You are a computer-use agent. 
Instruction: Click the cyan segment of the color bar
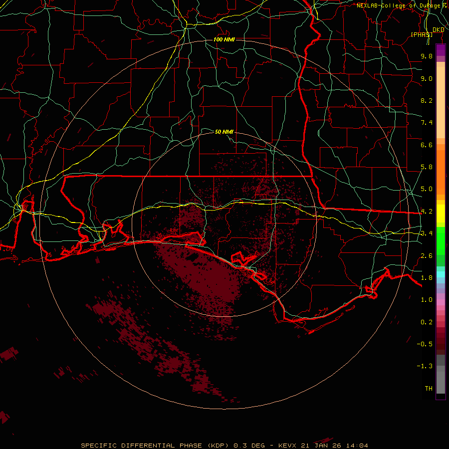click(x=441, y=274)
